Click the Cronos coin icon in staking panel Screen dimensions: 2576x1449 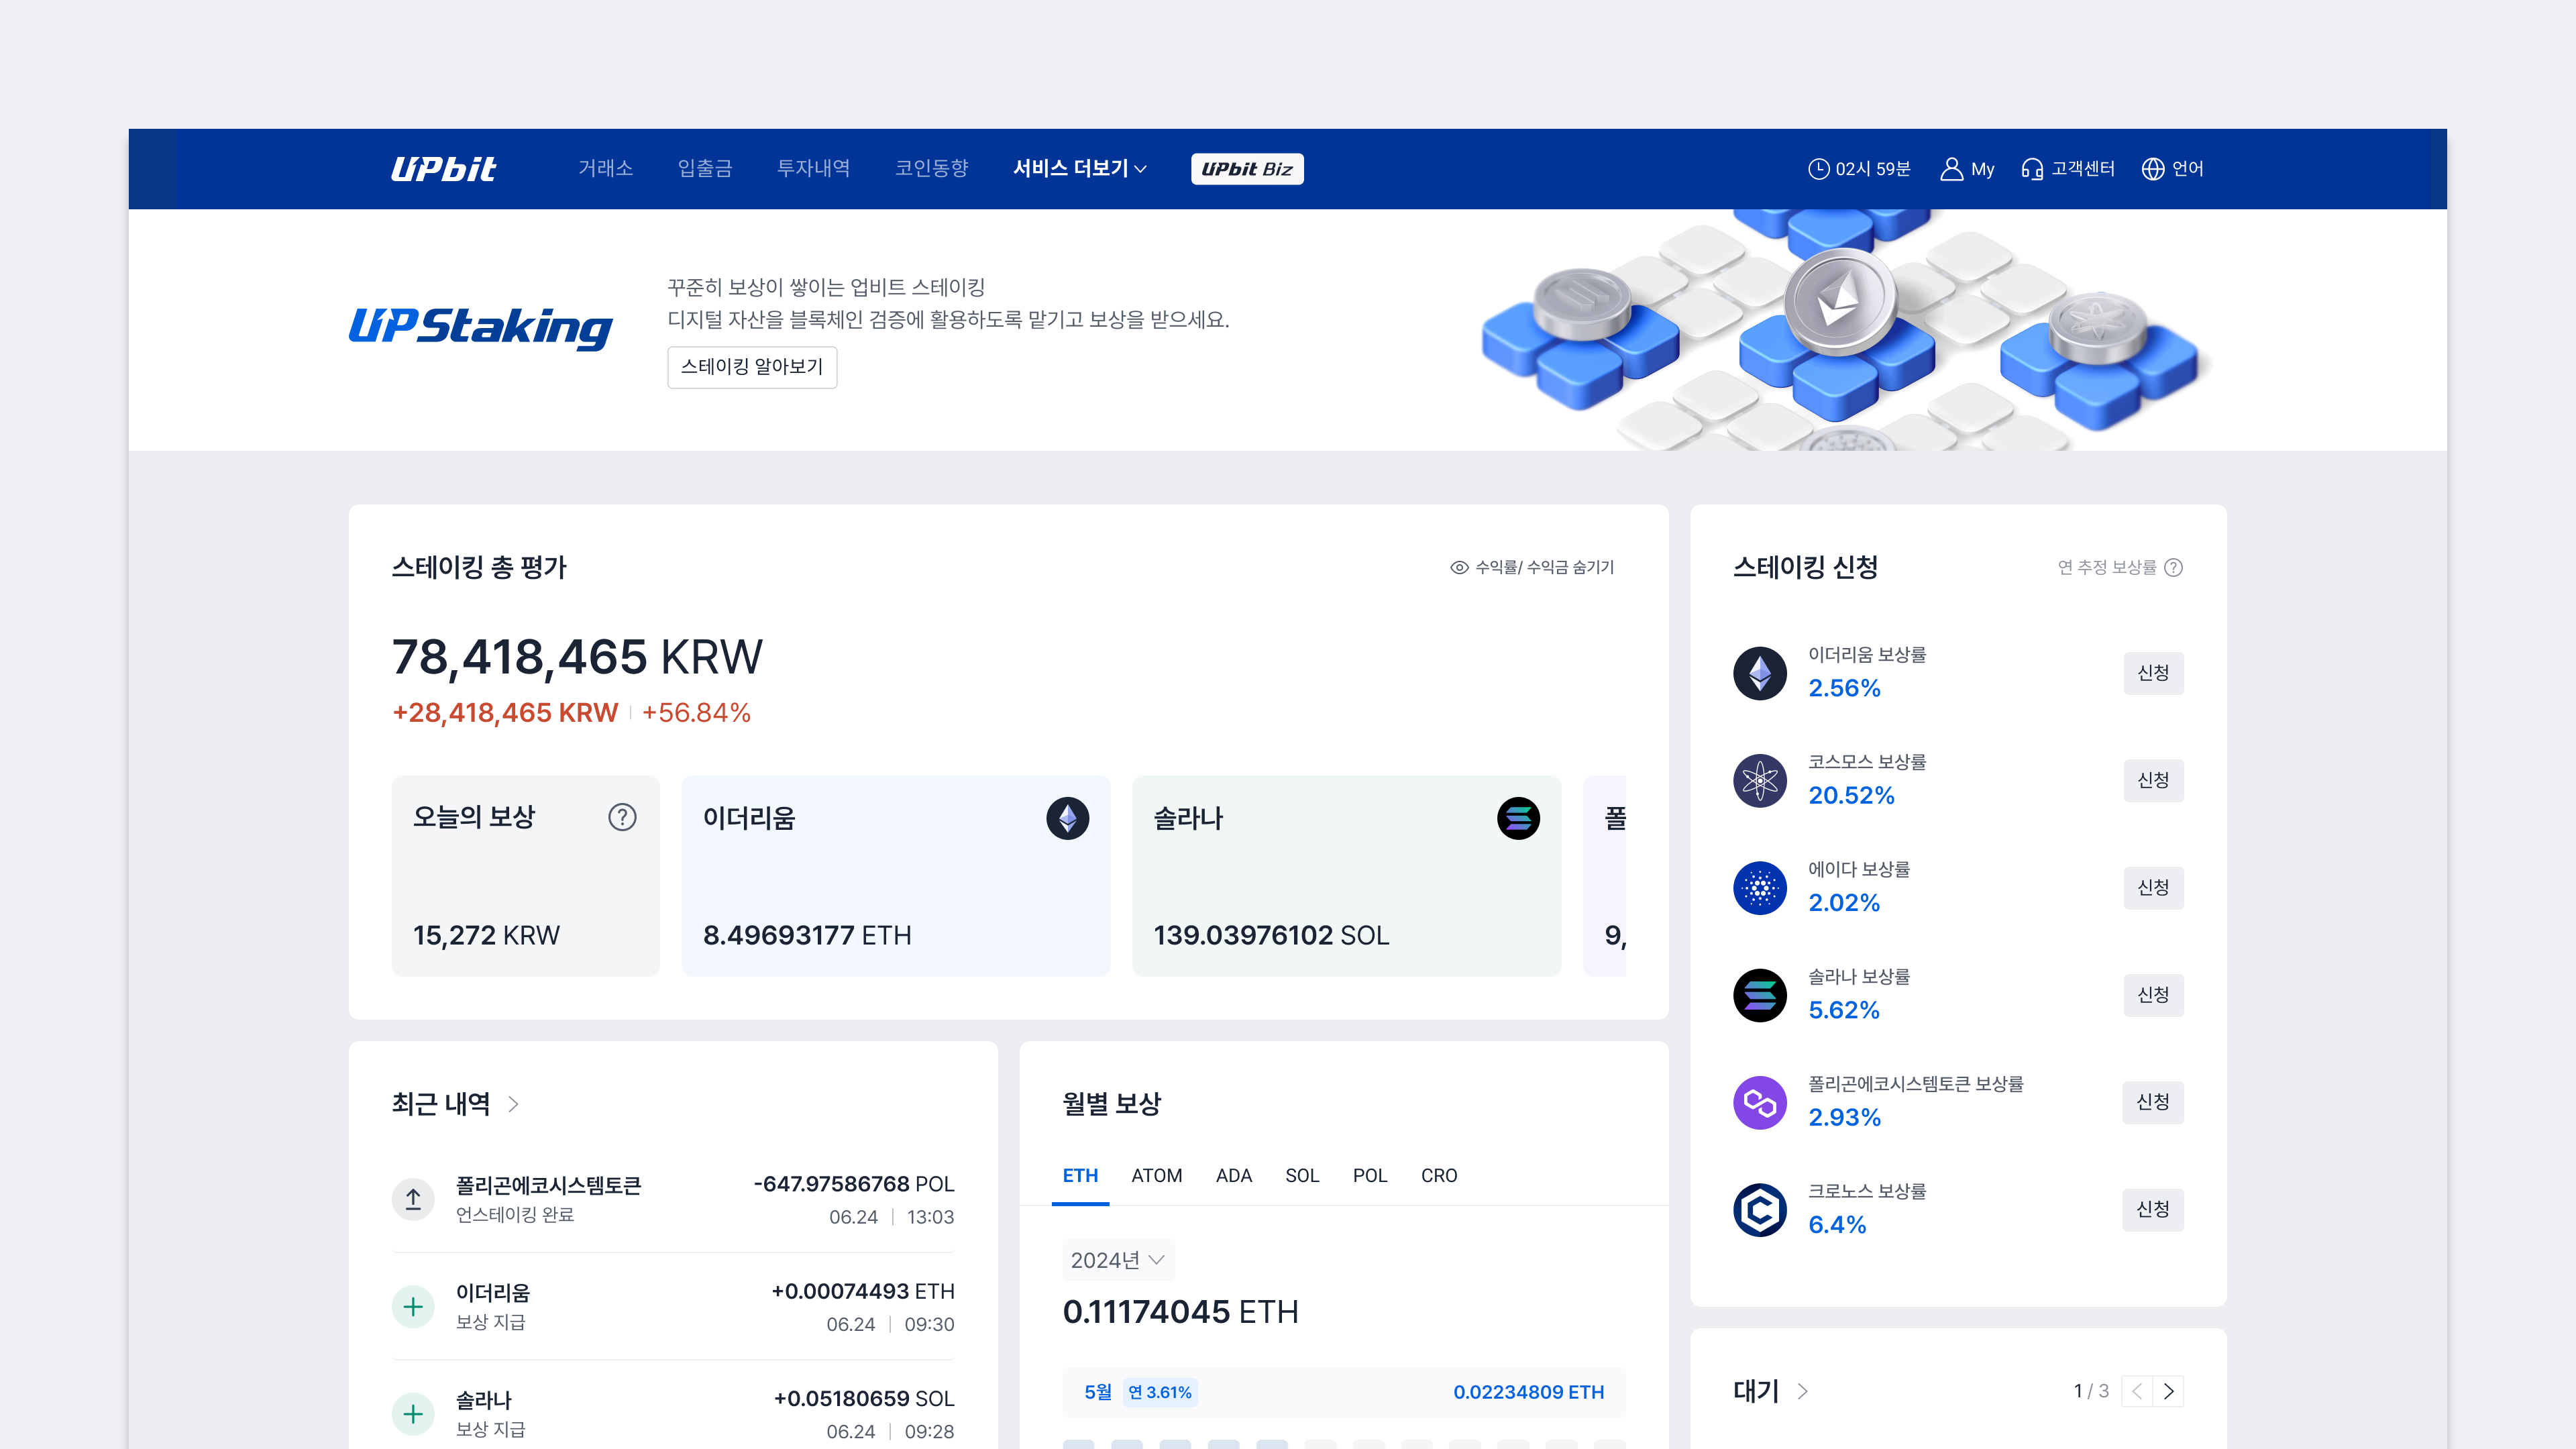tap(1760, 1210)
